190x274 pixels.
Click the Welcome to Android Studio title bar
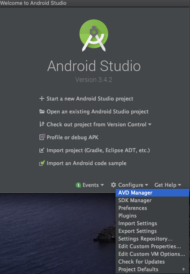tap(95, 3)
